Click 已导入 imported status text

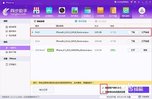click(x=113, y=50)
